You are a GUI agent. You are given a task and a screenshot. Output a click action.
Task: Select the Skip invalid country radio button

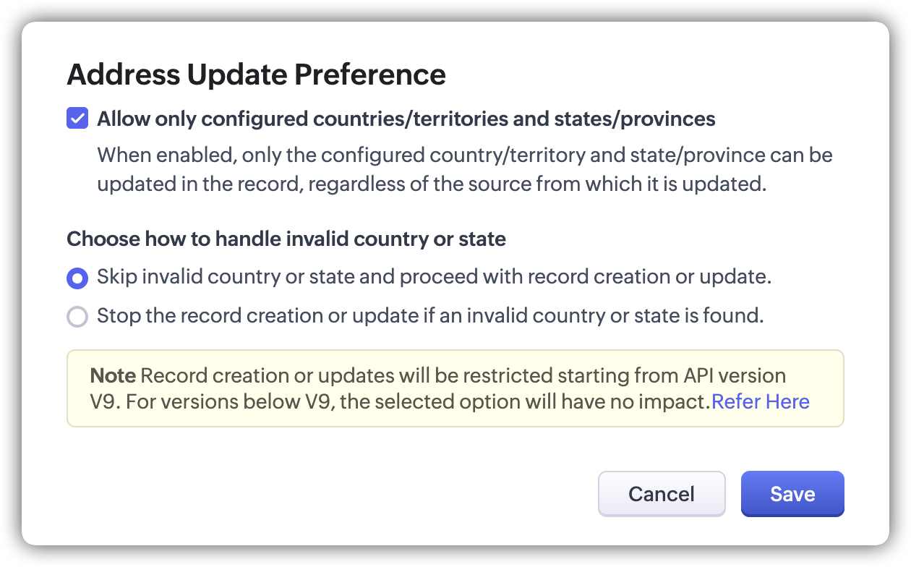77,278
